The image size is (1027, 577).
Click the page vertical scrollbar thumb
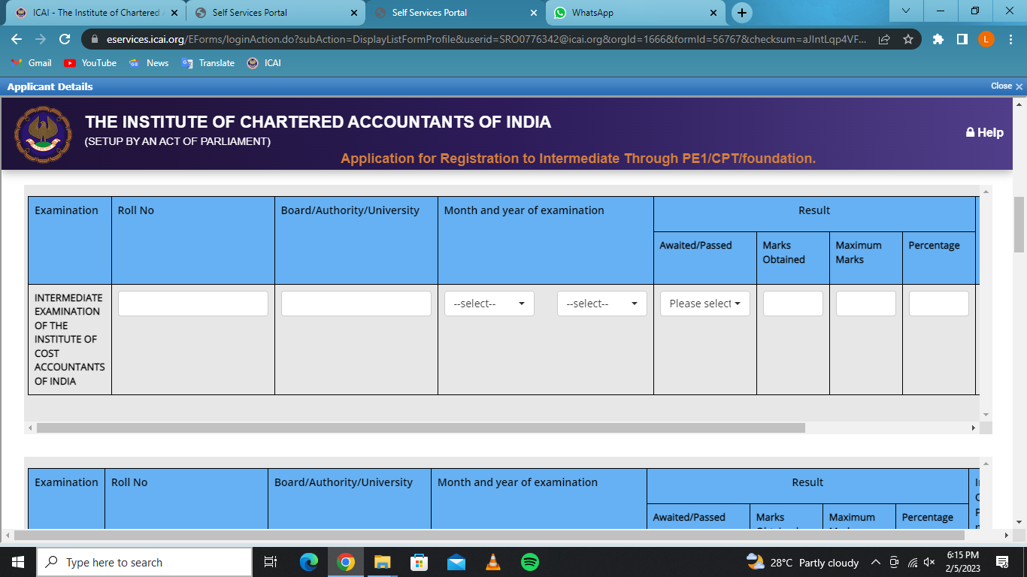(1019, 224)
